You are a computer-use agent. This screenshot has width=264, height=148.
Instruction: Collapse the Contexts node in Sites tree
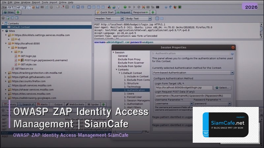[3, 23]
